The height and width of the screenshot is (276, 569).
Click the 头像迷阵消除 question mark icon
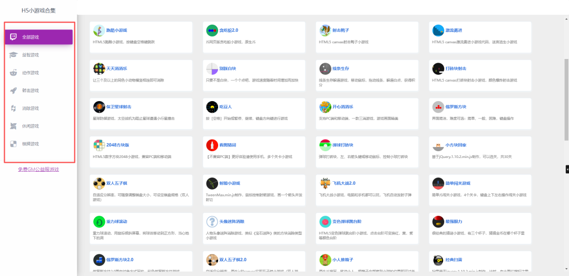pos(212,222)
